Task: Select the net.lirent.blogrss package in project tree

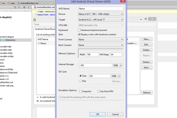Action: coord(7,37)
